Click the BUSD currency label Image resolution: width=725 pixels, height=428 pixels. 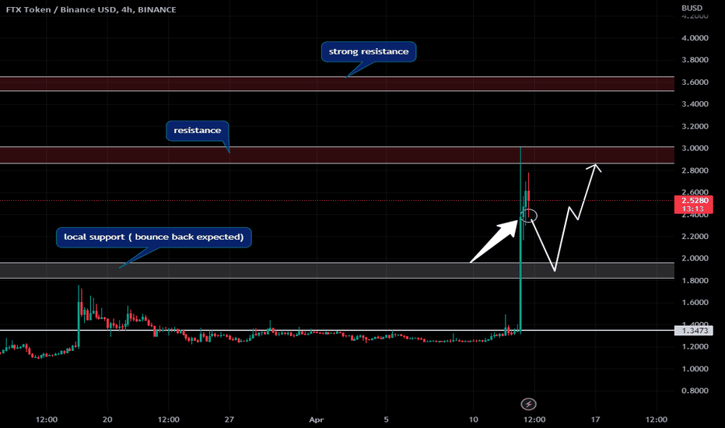(692, 8)
